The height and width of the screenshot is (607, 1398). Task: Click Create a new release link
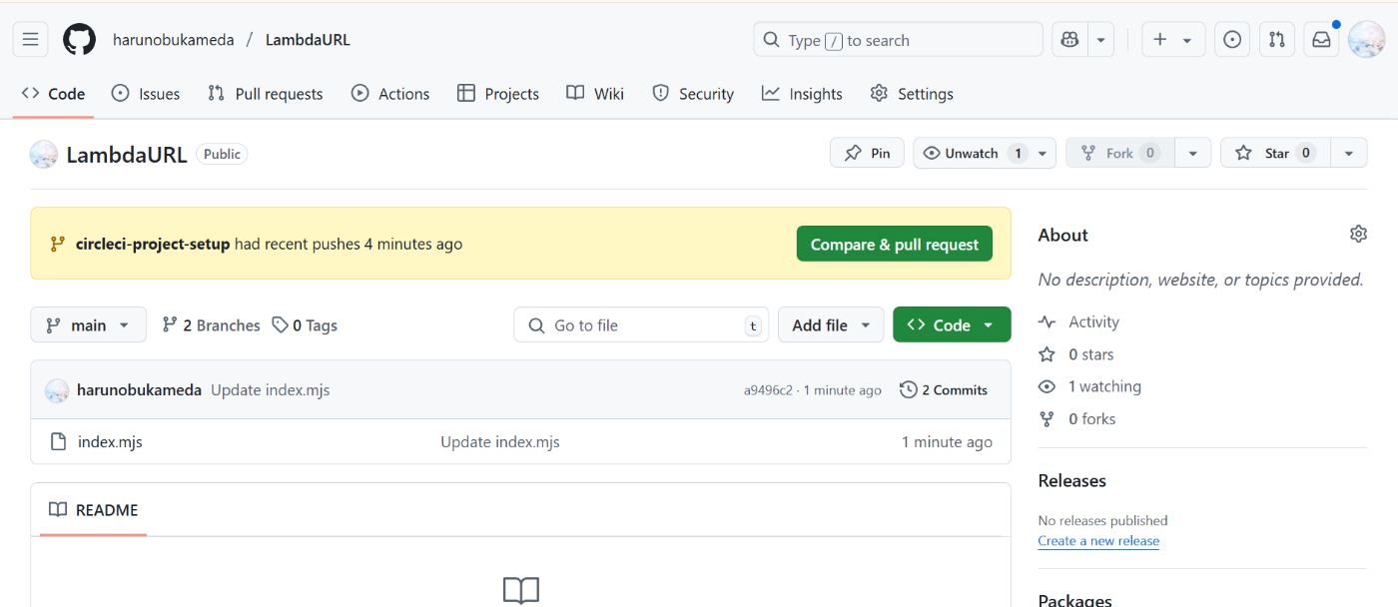1098,541
